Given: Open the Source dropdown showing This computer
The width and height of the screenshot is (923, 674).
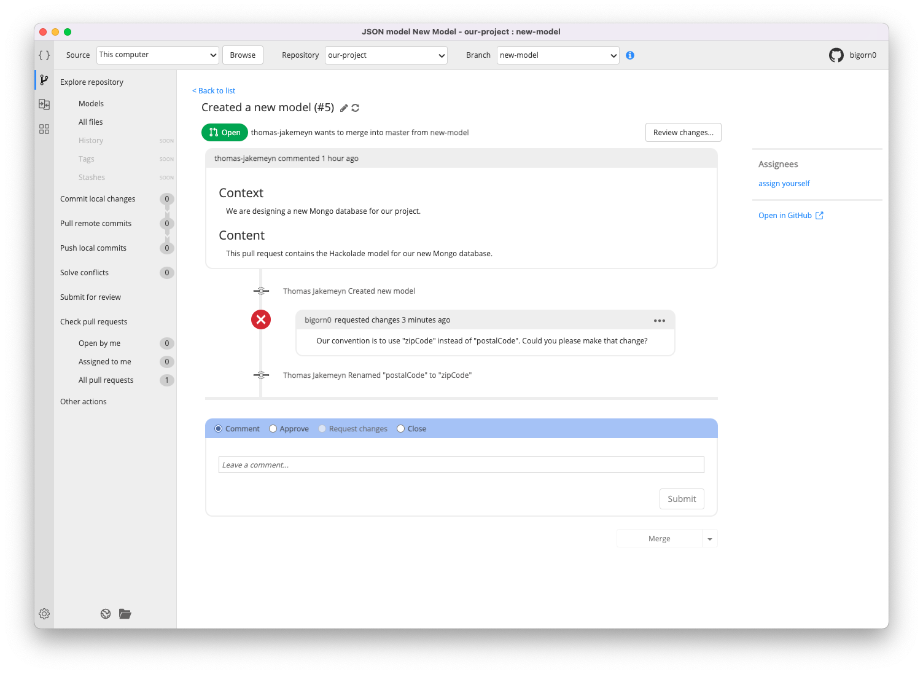Looking at the screenshot, I should point(157,55).
